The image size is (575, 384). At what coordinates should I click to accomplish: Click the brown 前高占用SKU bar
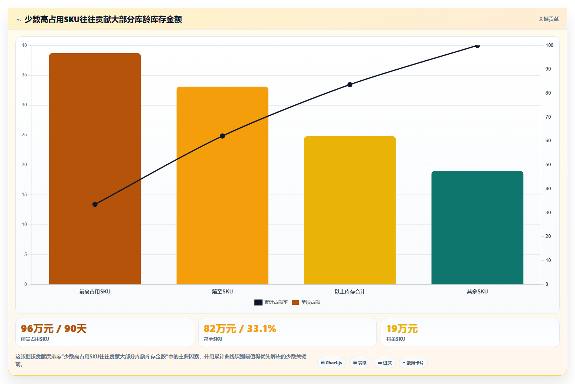(x=95, y=169)
